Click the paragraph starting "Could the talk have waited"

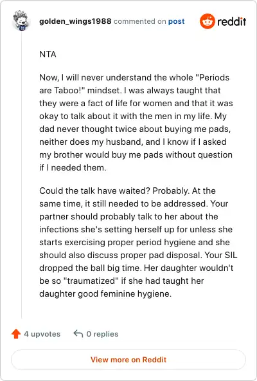tap(138, 242)
